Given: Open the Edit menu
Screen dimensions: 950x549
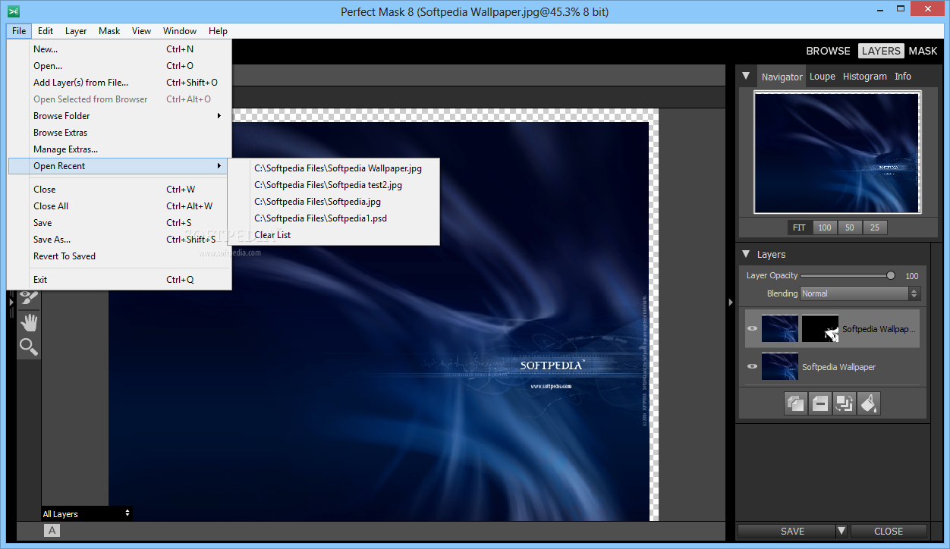Looking at the screenshot, I should pyautogui.click(x=46, y=31).
